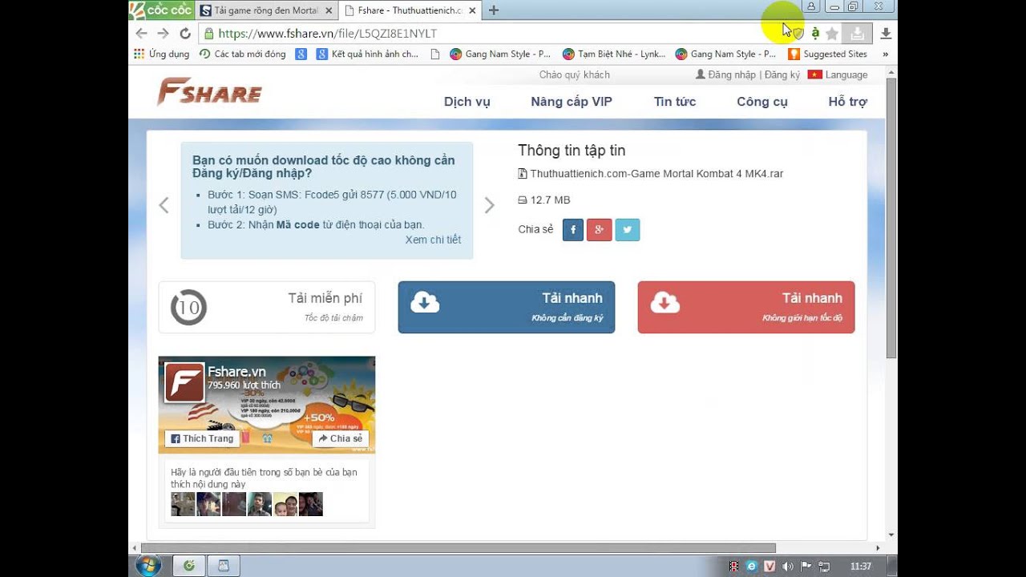Open Dịch vụ menu

[467, 102]
